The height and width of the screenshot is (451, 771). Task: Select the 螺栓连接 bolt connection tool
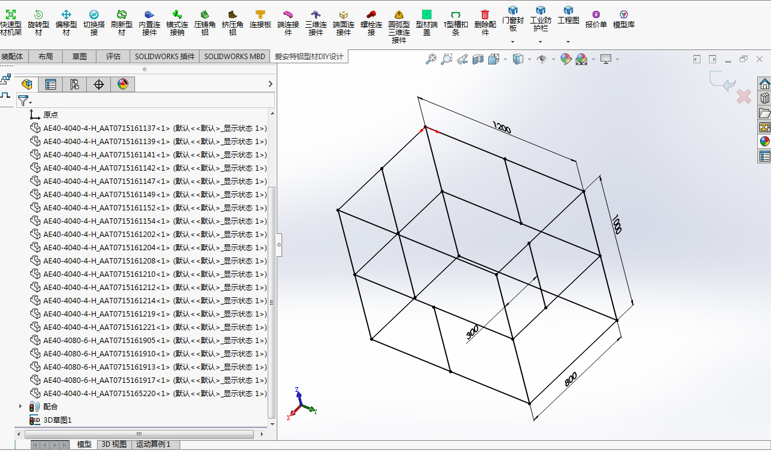(371, 22)
